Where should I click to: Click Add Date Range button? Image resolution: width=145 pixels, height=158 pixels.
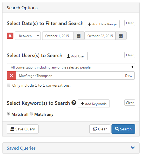(102, 24)
